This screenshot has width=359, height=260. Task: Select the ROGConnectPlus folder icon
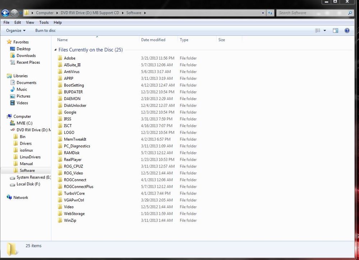pos(60,187)
